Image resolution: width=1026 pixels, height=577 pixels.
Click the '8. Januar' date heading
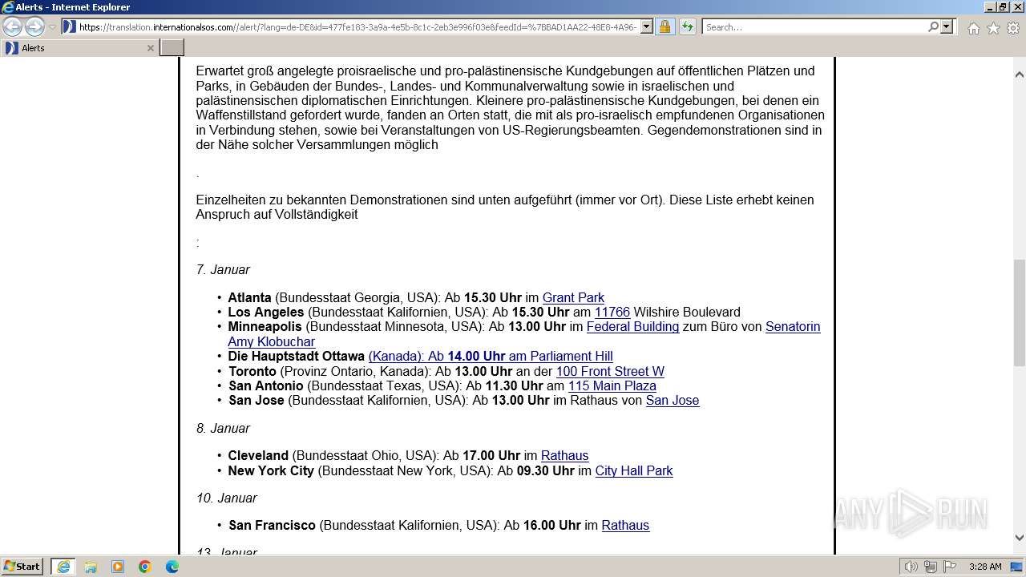(223, 428)
